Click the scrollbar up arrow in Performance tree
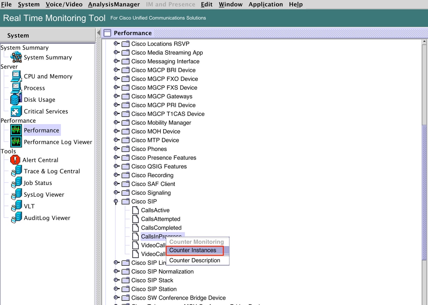The height and width of the screenshot is (305, 428). (x=424, y=42)
